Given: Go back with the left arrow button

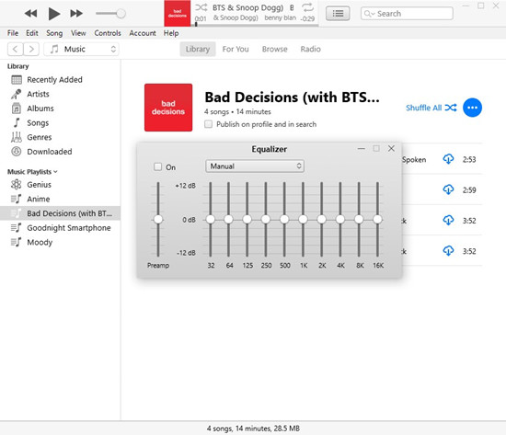Looking at the screenshot, I should pyautogui.click(x=15, y=49).
